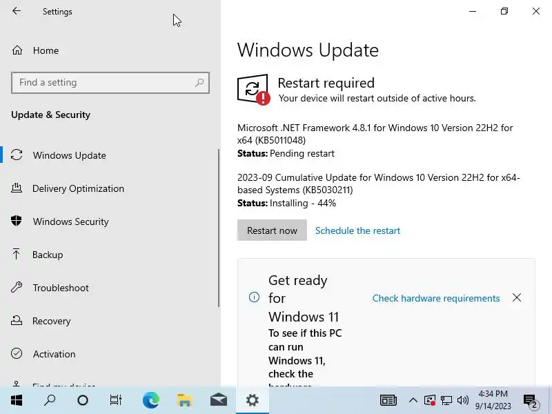Click the volume speaker tray icon
The width and height of the screenshot is (552, 414).
click(x=462, y=400)
